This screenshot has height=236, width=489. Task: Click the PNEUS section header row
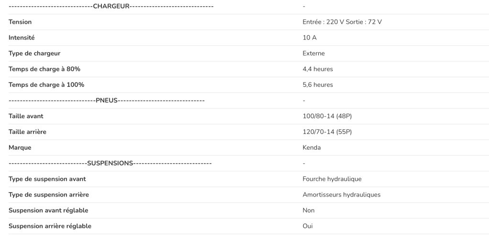[x=107, y=101]
